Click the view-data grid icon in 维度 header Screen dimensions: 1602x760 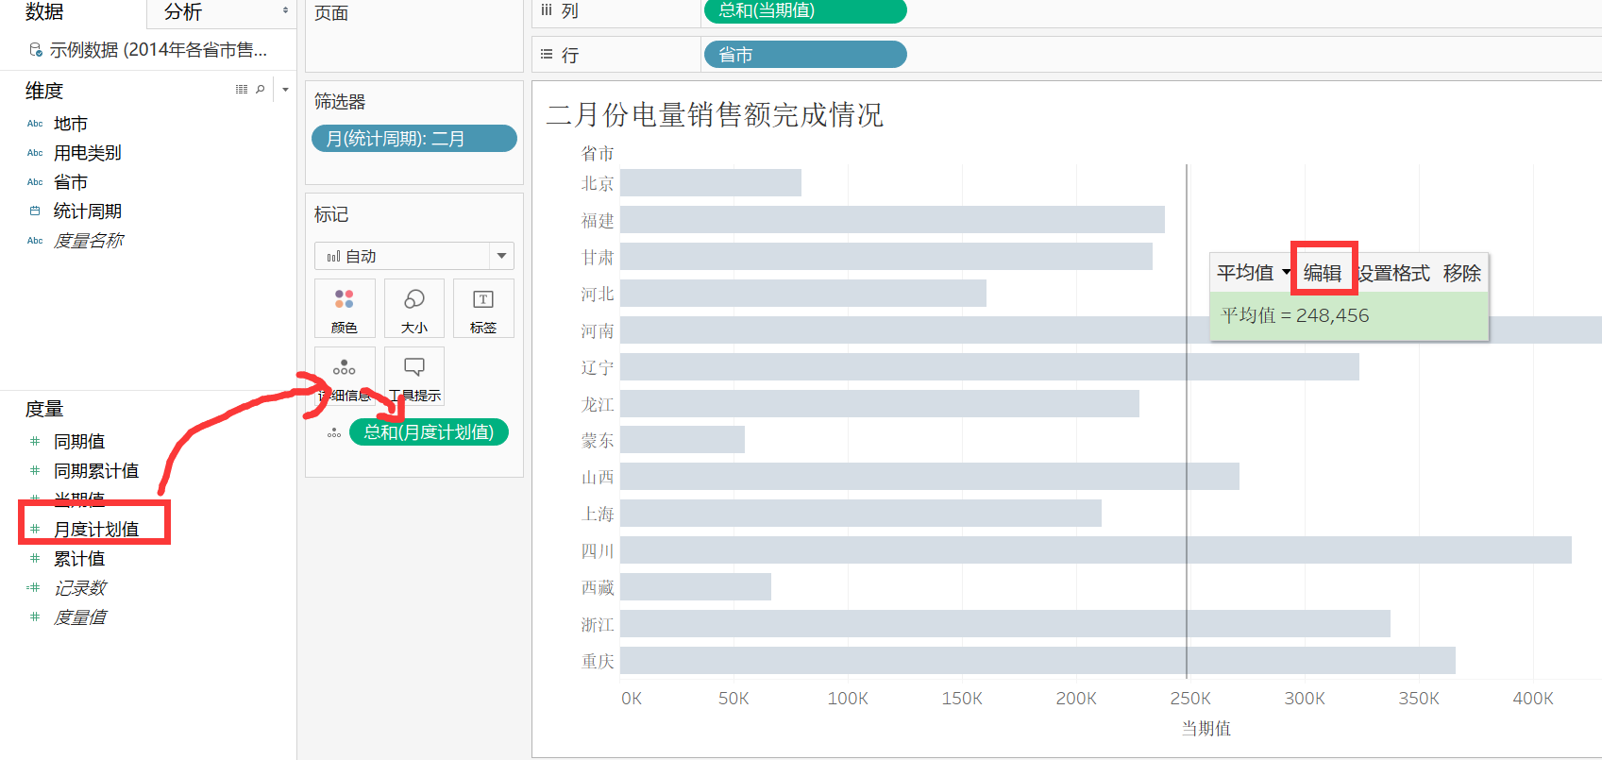pos(242,89)
